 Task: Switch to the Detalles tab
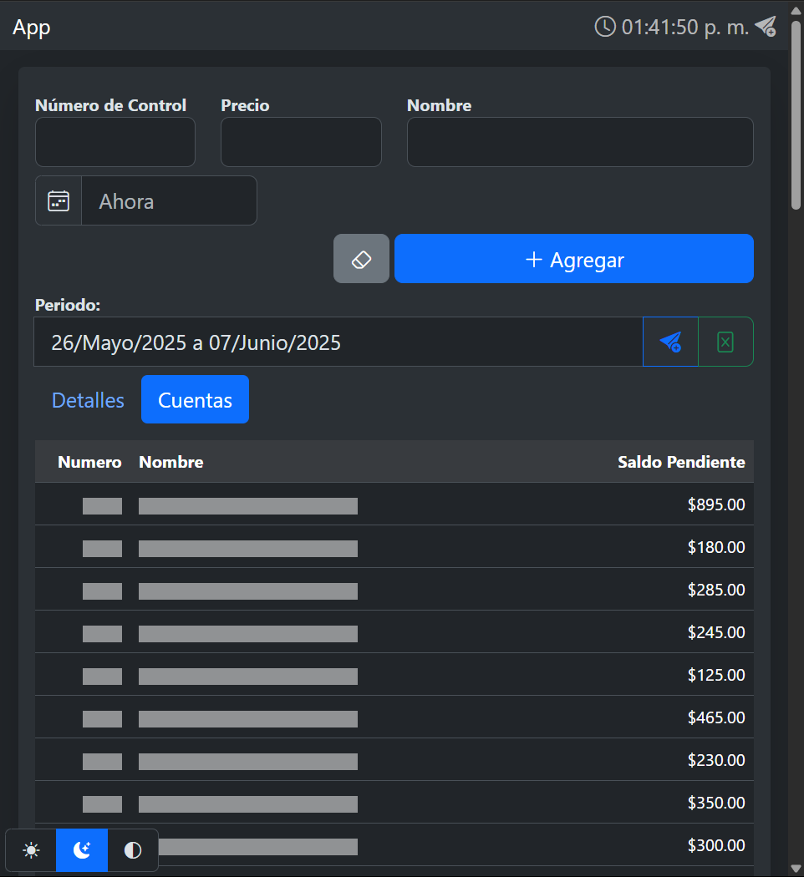pos(88,400)
